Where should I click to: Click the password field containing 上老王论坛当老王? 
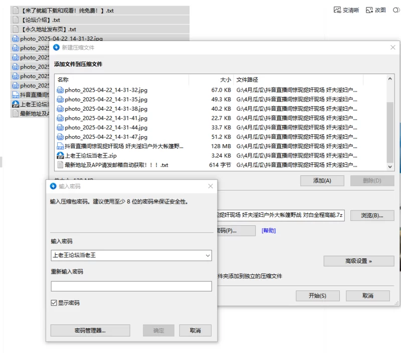[131, 255]
